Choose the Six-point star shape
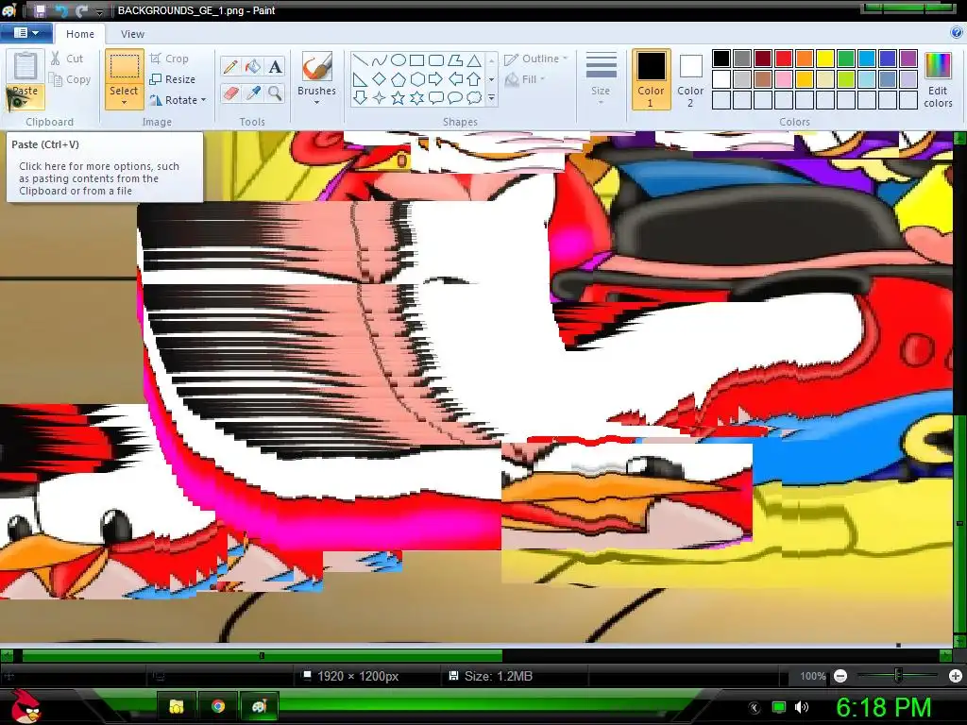Viewport: 967px width, 725px height. [416, 97]
